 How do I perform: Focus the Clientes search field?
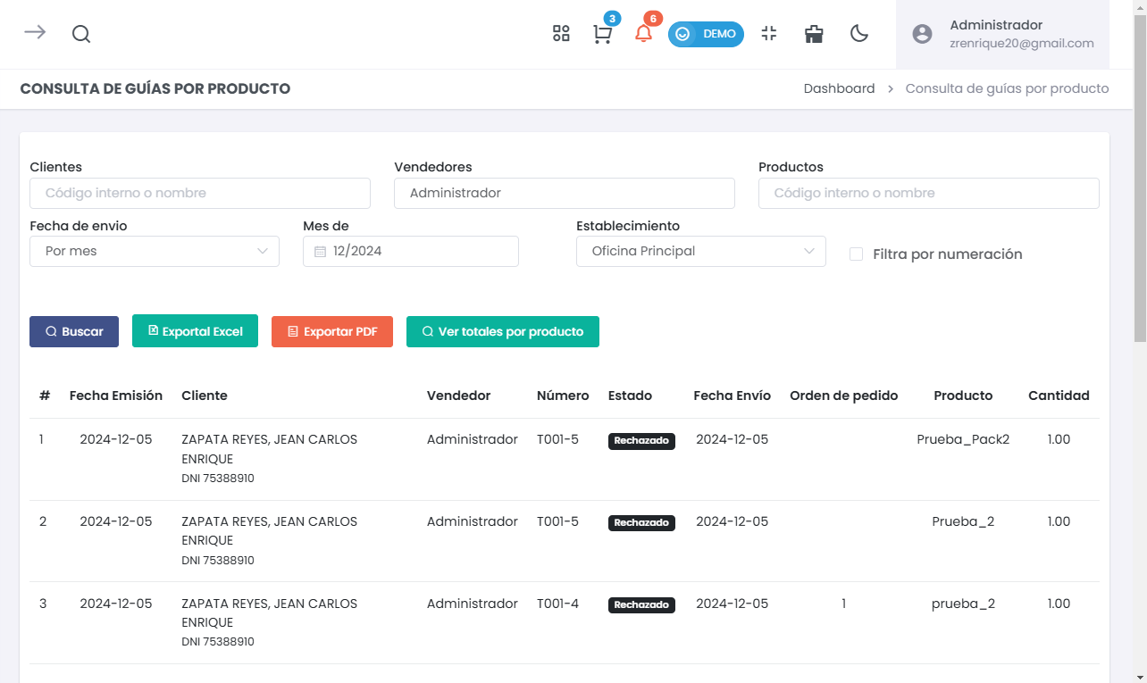point(200,193)
